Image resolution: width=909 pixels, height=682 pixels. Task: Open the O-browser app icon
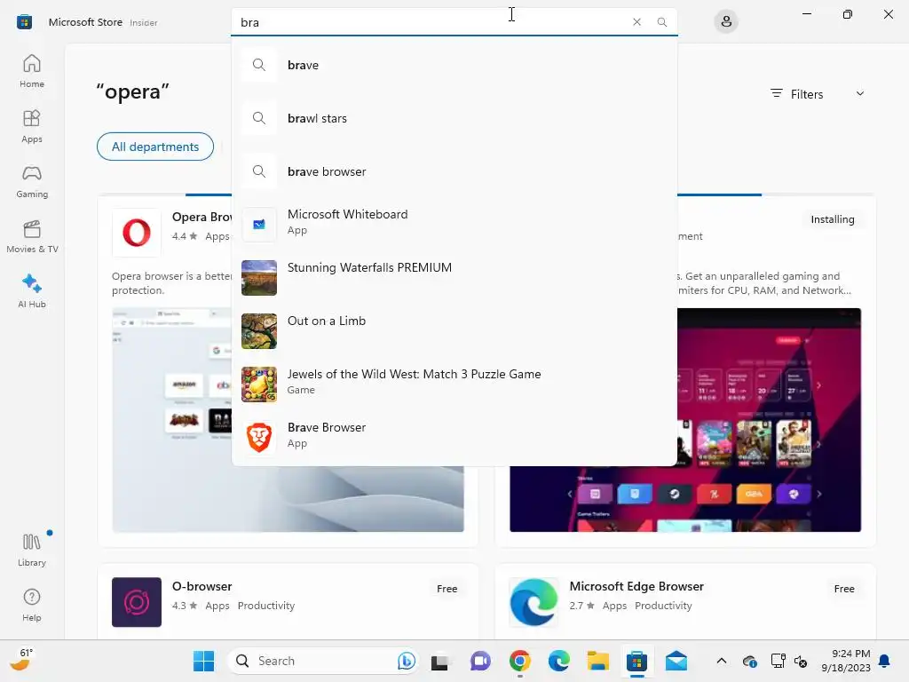(x=136, y=602)
